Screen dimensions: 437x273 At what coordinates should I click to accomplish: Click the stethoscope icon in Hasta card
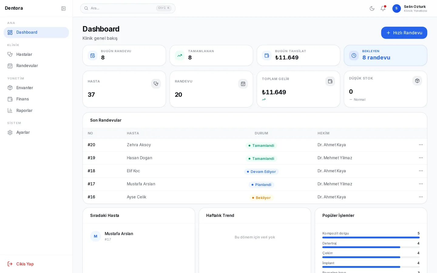click(x=156, y=84)
